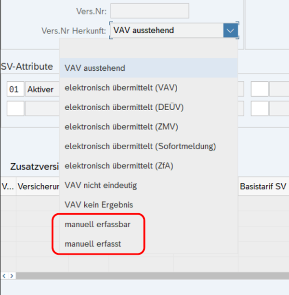Image resolution: width=289 pixels, height=295 pixels.
Task: Click the Vers.Nr Herkunft dropdown chevron
Action: click(231, 31)
